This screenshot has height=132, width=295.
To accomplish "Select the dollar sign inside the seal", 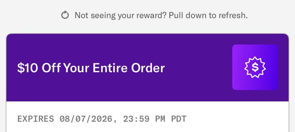I will (x=255, y=67).
